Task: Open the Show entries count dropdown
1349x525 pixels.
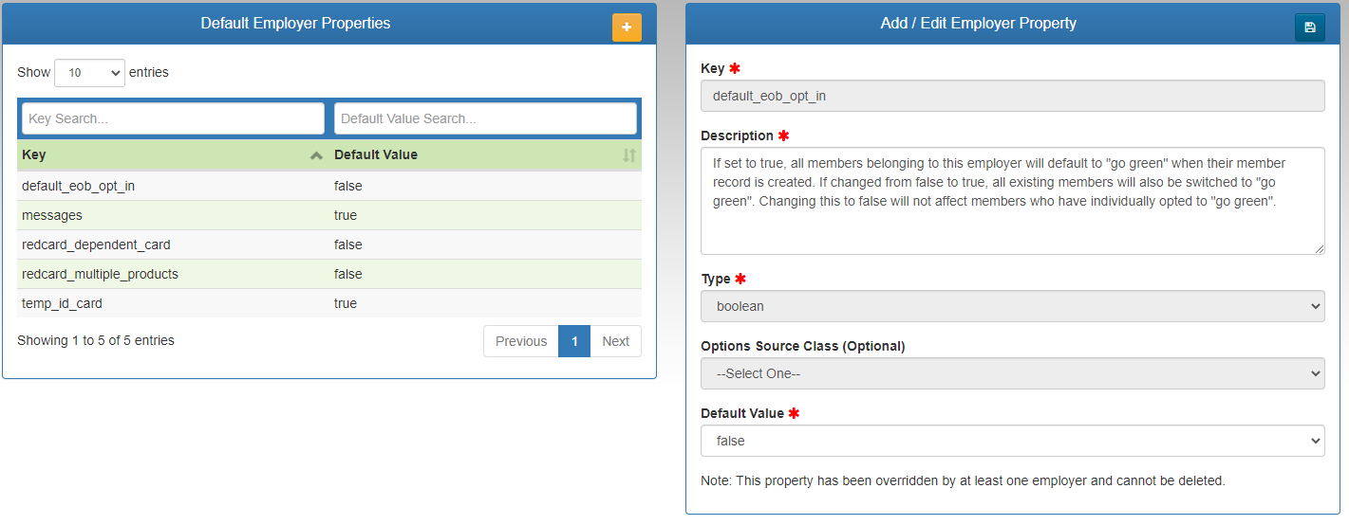Action: [x=89, y=73]
